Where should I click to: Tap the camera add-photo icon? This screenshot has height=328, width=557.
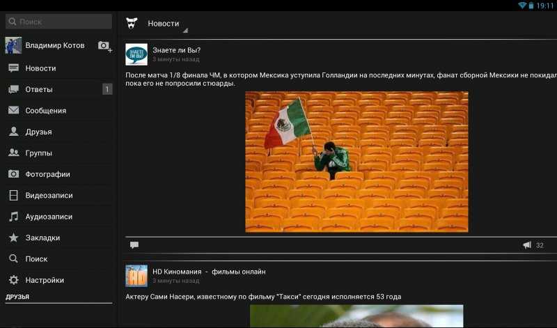105,46
